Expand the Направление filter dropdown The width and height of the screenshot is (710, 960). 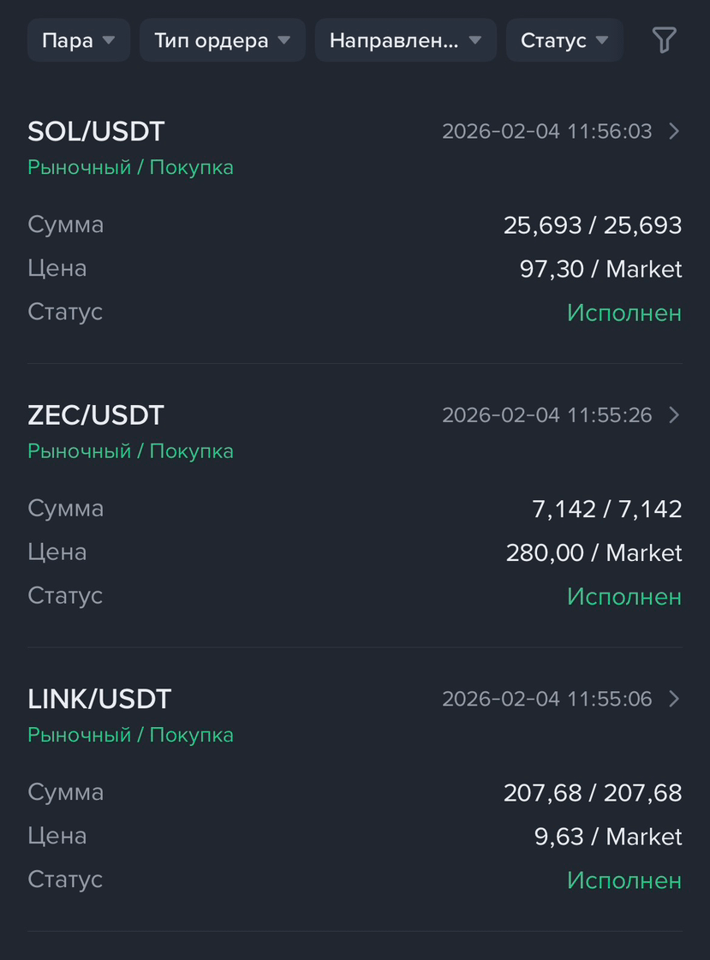tap(405, 40)
